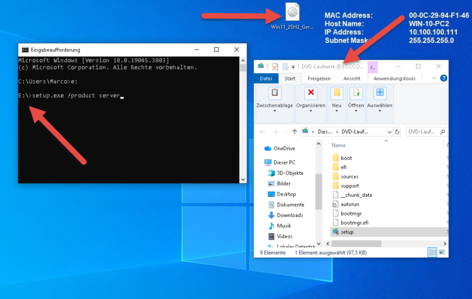Open the Win11_25H2 ISO desktop icon

(x=292, y=12)
